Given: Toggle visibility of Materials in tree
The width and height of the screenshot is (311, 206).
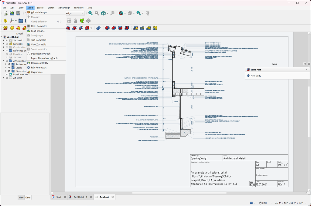Looking at the screenshot, I should [x=7, y=44].
